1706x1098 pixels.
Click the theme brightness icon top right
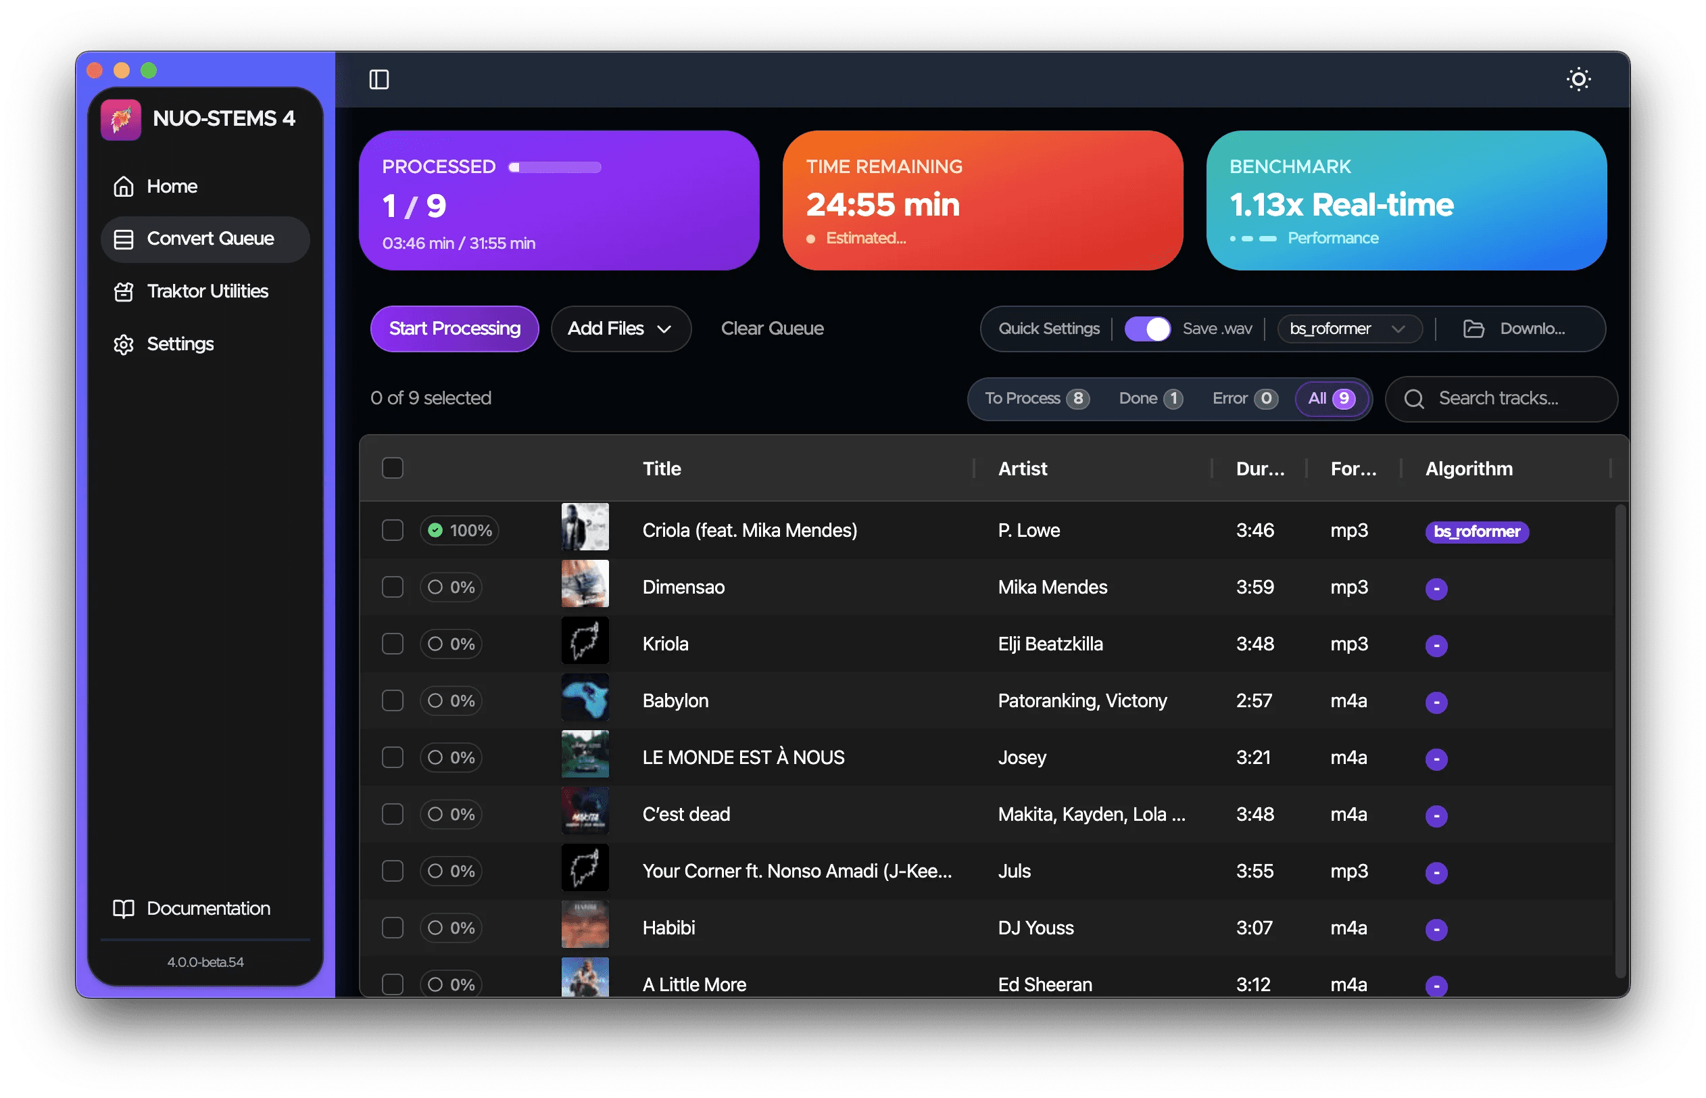[1578, 79]
